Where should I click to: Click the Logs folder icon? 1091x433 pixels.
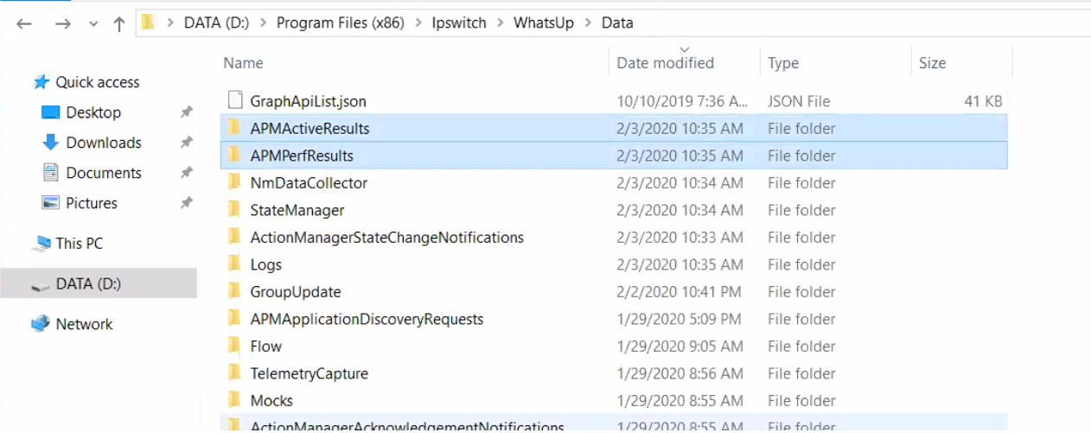coord(233,264)
